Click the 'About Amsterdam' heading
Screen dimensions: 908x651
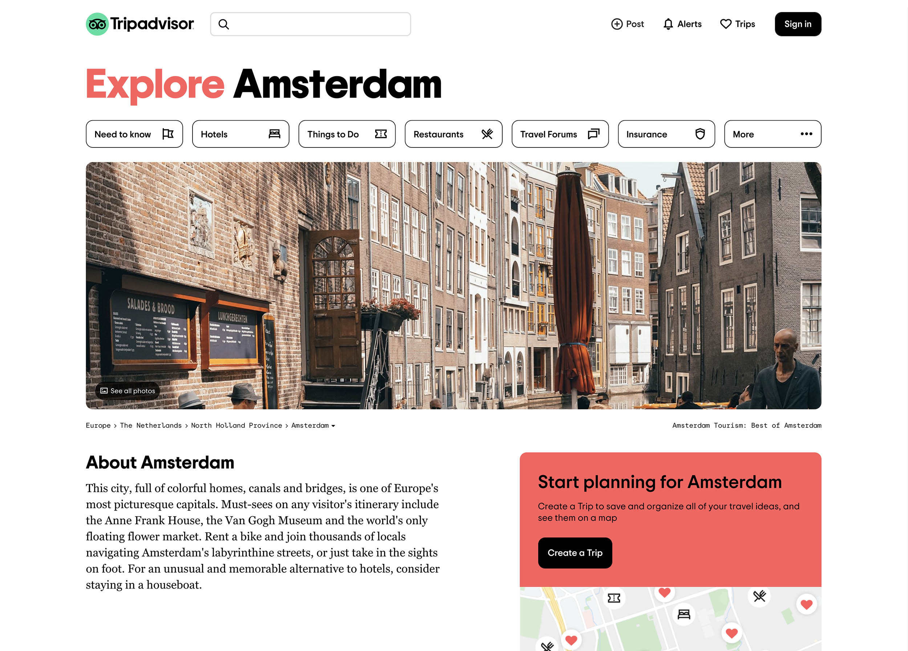click(x=160, y=462)
